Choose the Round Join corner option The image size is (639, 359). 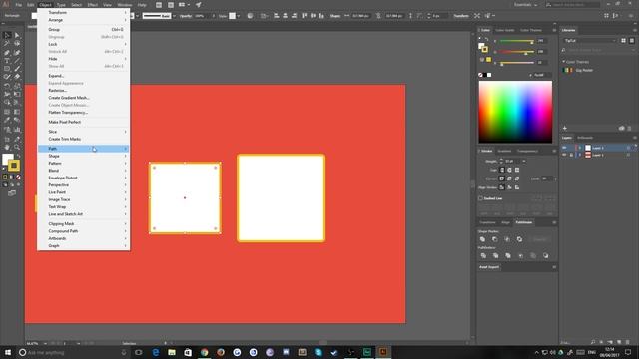coord(509,179)
